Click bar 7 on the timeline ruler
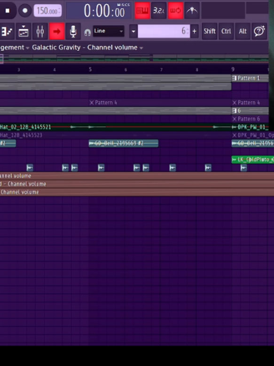Screen dimensions: 274x366 161,70
